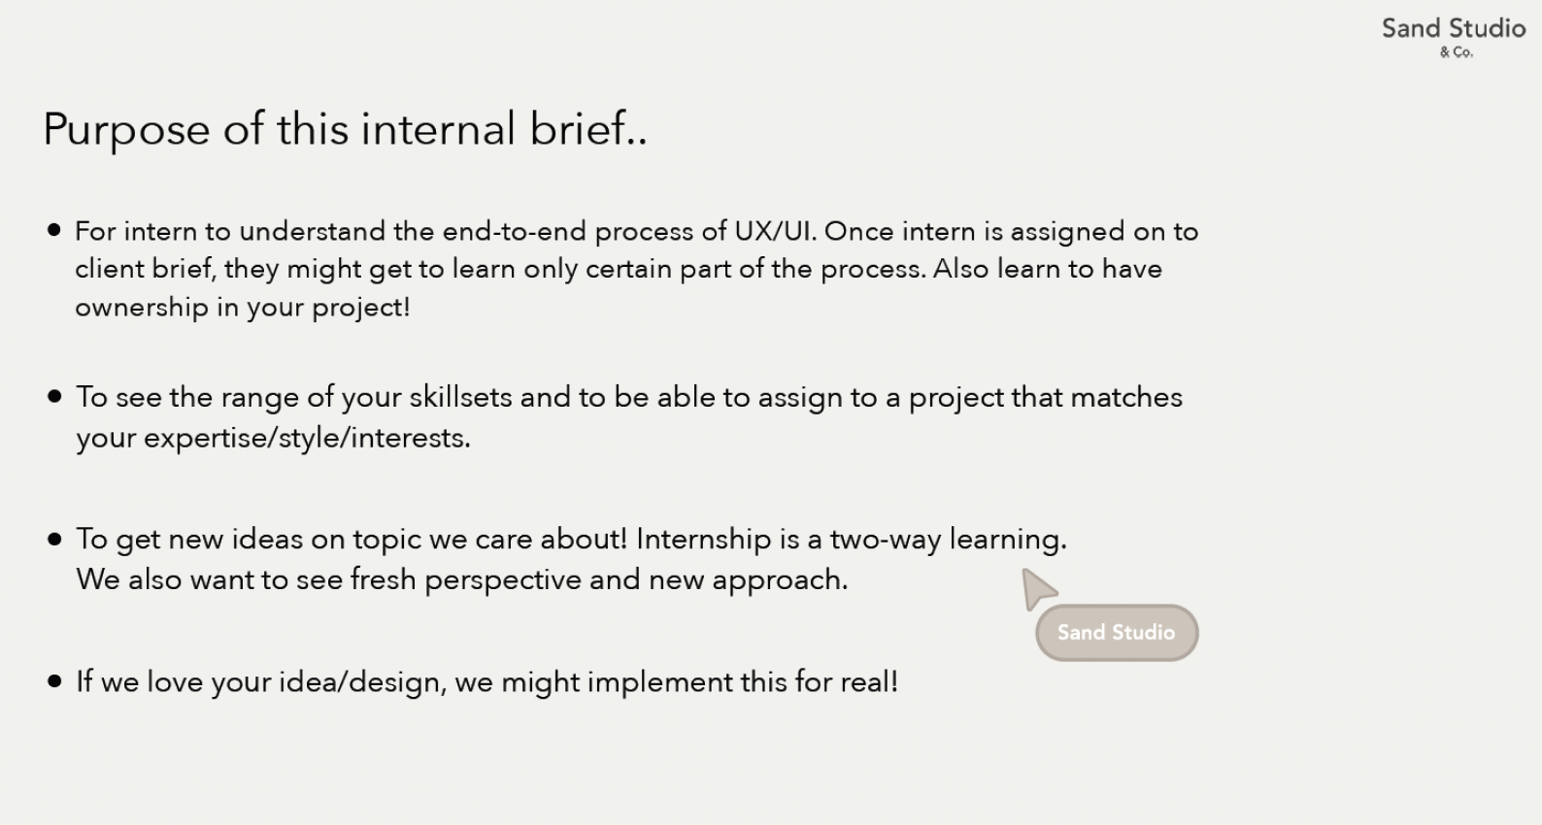Click the second bullet dot before 'To see the range'

[x=54, y=396]
